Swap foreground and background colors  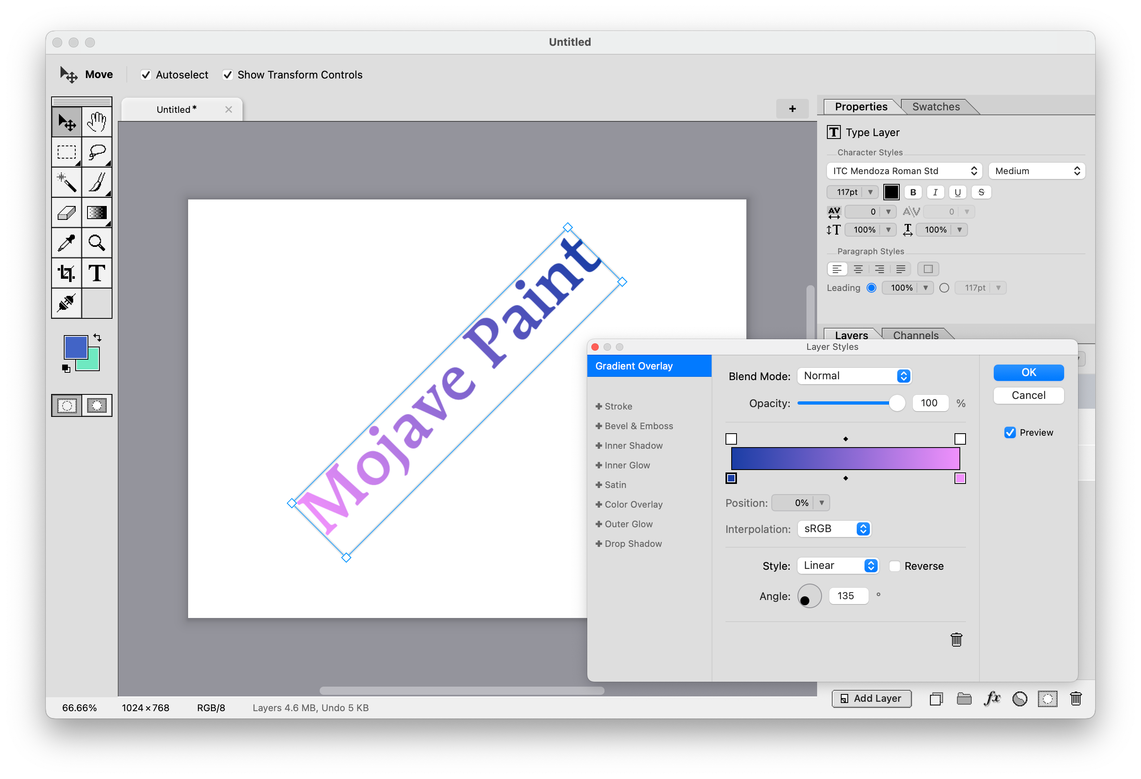(97, 338)
